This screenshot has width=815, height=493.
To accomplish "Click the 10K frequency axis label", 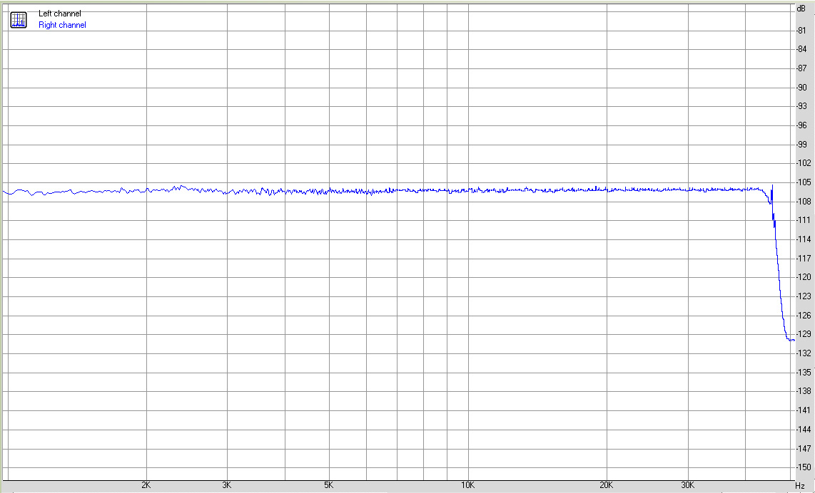I will 467,486.
